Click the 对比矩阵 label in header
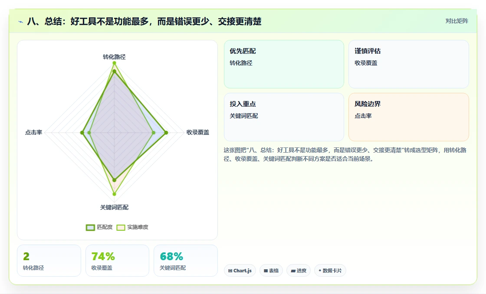The image size is (486, 294). click(x=456, y=21)
